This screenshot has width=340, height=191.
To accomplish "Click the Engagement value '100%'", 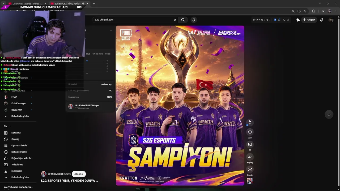I will [x=109, y=97].
